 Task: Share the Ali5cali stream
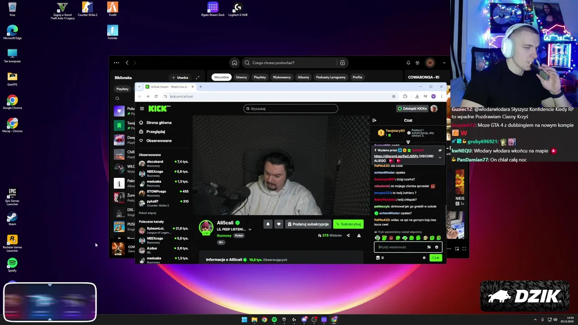pyautogui.click(x=348, y=235)
